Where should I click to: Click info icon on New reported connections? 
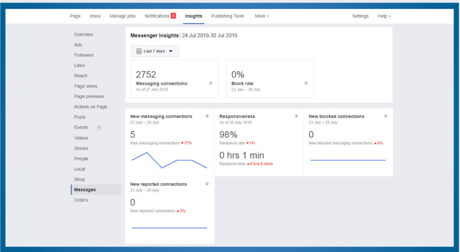point(207,184)
